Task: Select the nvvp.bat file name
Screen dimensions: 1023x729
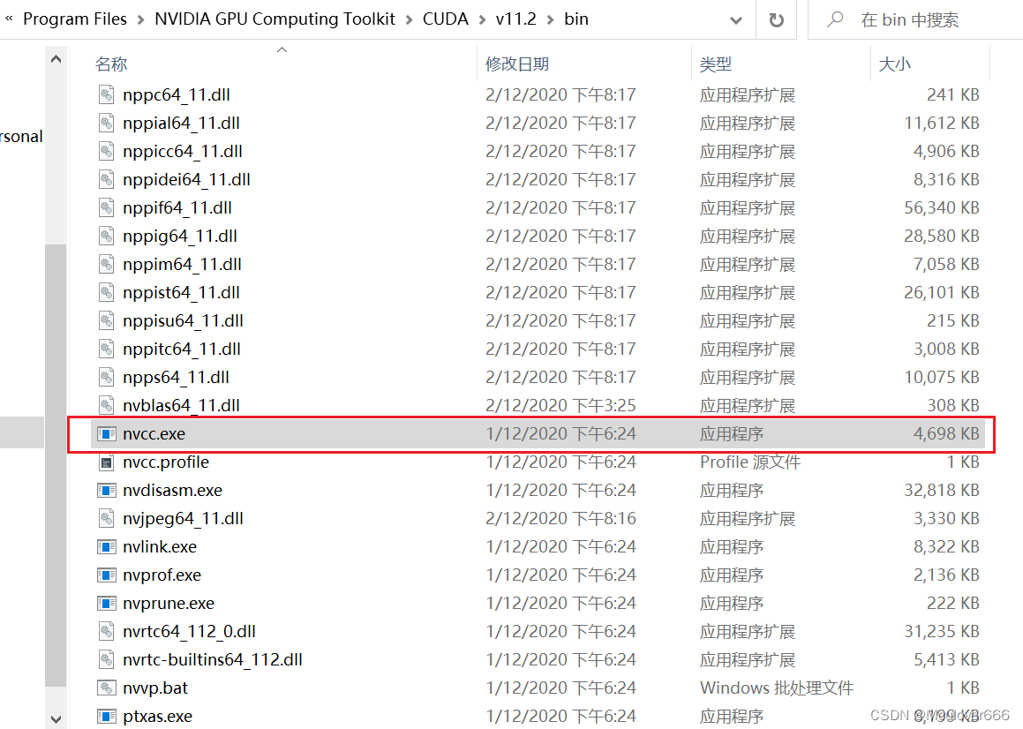Action: point(155,688)
